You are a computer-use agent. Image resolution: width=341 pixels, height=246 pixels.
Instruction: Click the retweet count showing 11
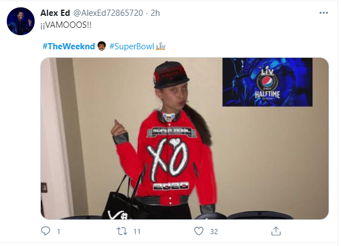click(137, 232)
